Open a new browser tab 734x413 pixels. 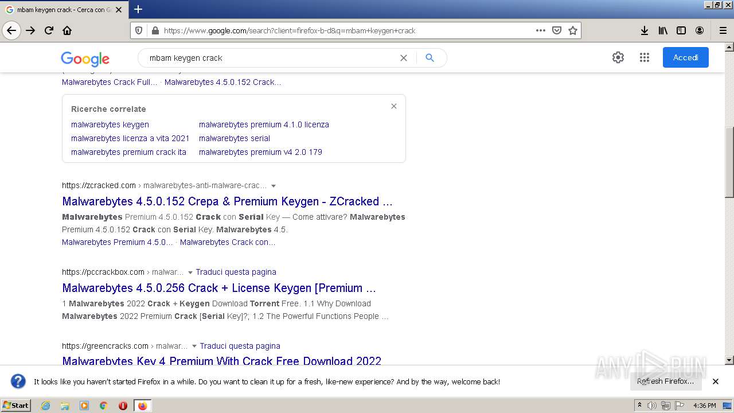[x=138, y=9]
